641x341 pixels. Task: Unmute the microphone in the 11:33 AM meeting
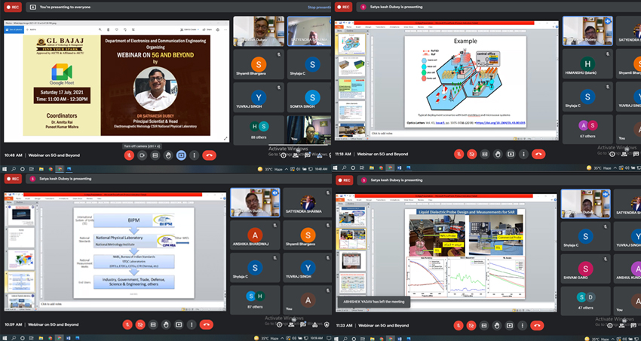point(459,325)
